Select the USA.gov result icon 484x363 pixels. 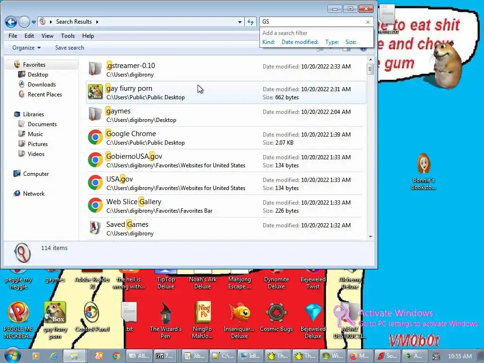95,182
